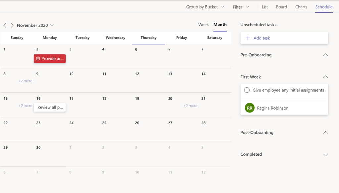Show +2 more tasks on November 8
339x193 pixels.
click(25, 81)
